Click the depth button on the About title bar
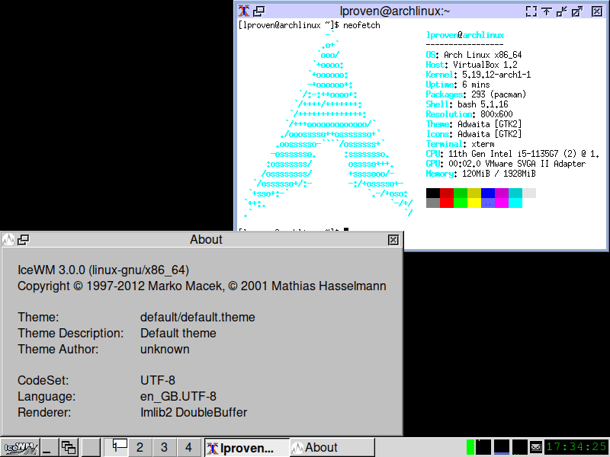The width and height of the screenshot is (610, 457). coord(24,240)
